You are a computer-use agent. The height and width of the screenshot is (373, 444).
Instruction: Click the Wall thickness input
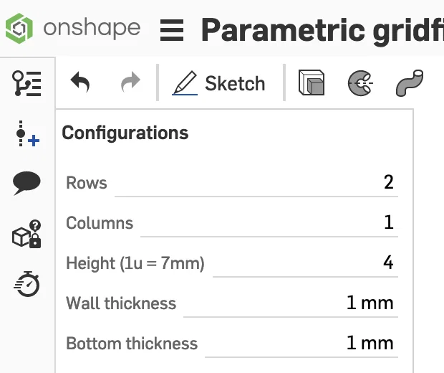pos(290,303)
